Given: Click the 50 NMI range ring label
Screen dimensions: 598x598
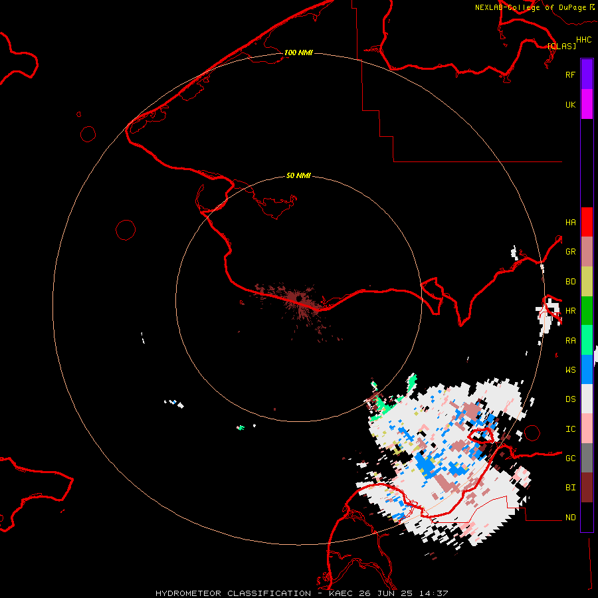Looking at the screenshot, I should click(298, 175).
